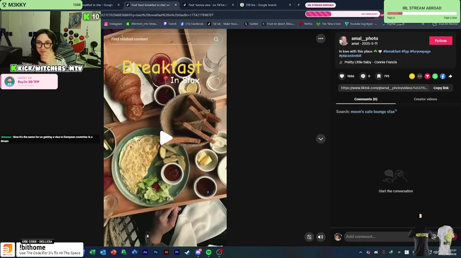This screenshot has width=461, height=258.
Task: Open a new browser tab with plus
Action: (298, 5)
